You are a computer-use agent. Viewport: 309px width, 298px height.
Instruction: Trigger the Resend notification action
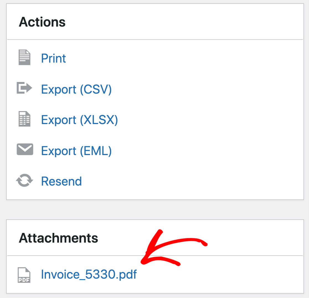click(x=61, y=181)
